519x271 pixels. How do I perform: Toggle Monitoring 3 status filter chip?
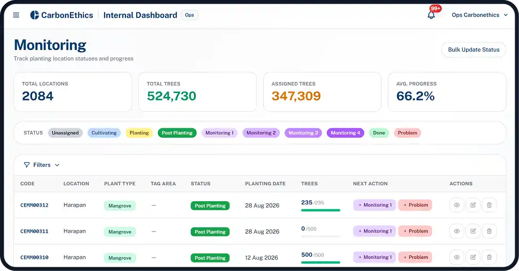[x=303, y=133]
